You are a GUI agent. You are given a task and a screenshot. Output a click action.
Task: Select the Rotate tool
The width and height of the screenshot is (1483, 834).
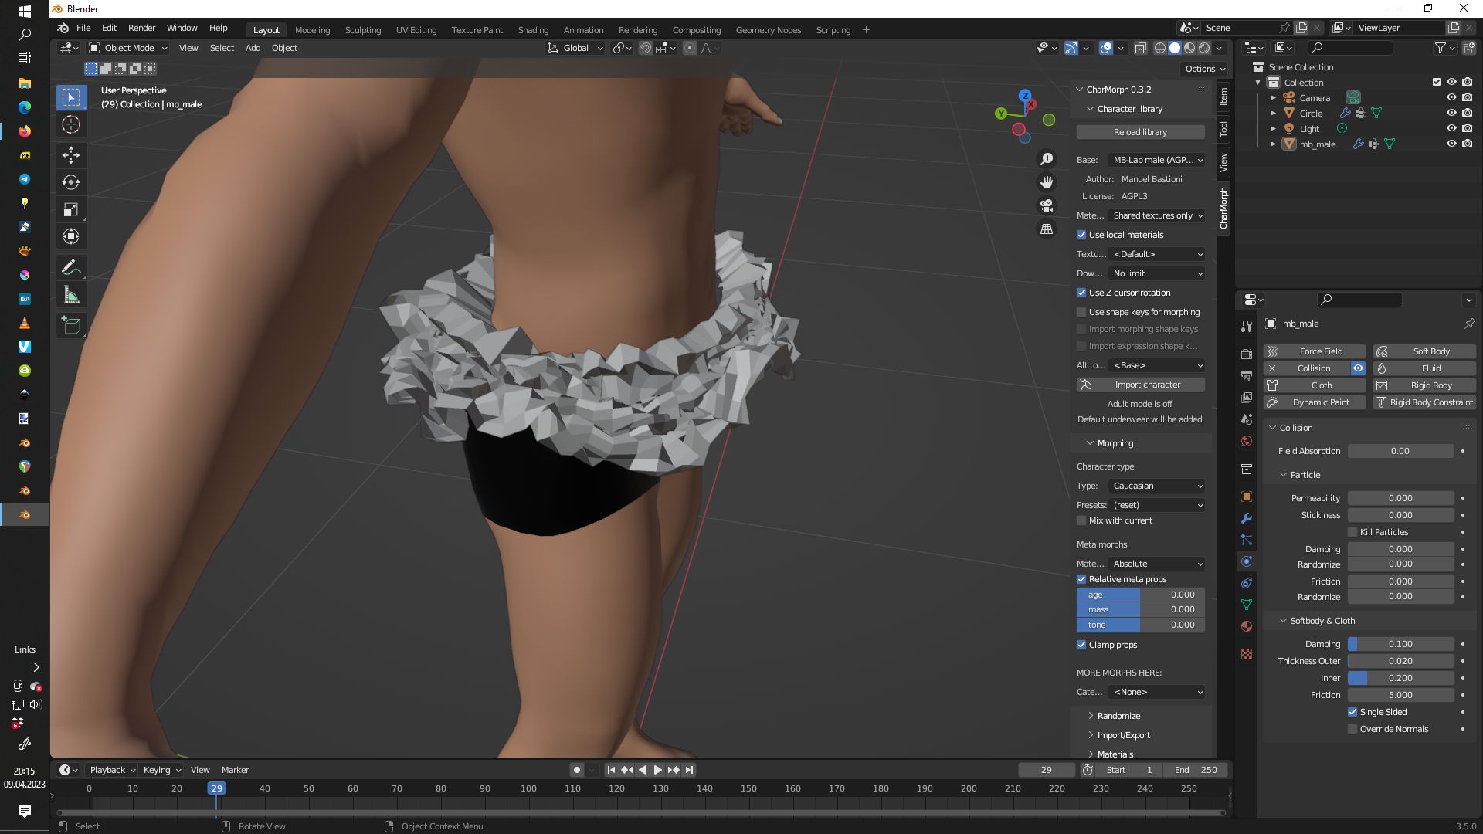71,182
